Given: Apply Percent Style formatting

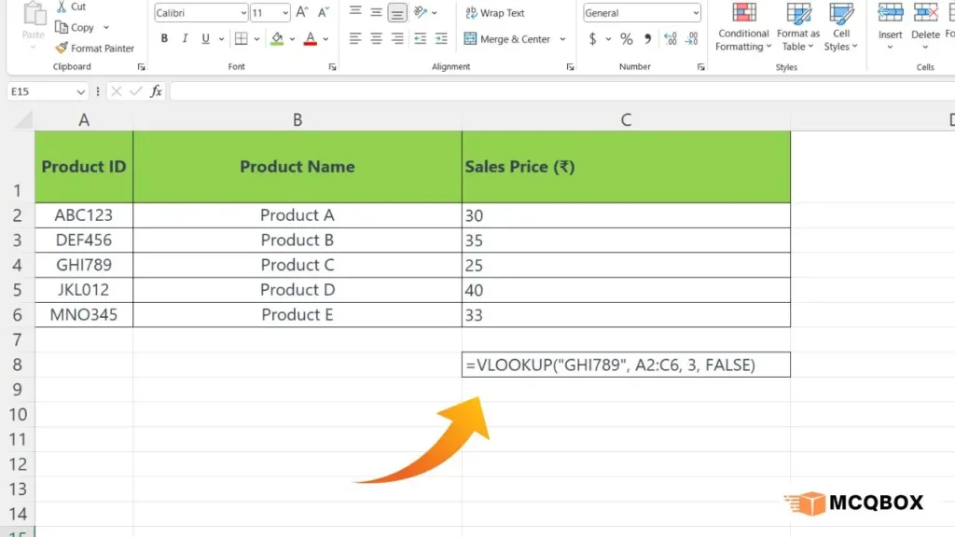Looking at the screenshot, I should [x=626, y=39].
